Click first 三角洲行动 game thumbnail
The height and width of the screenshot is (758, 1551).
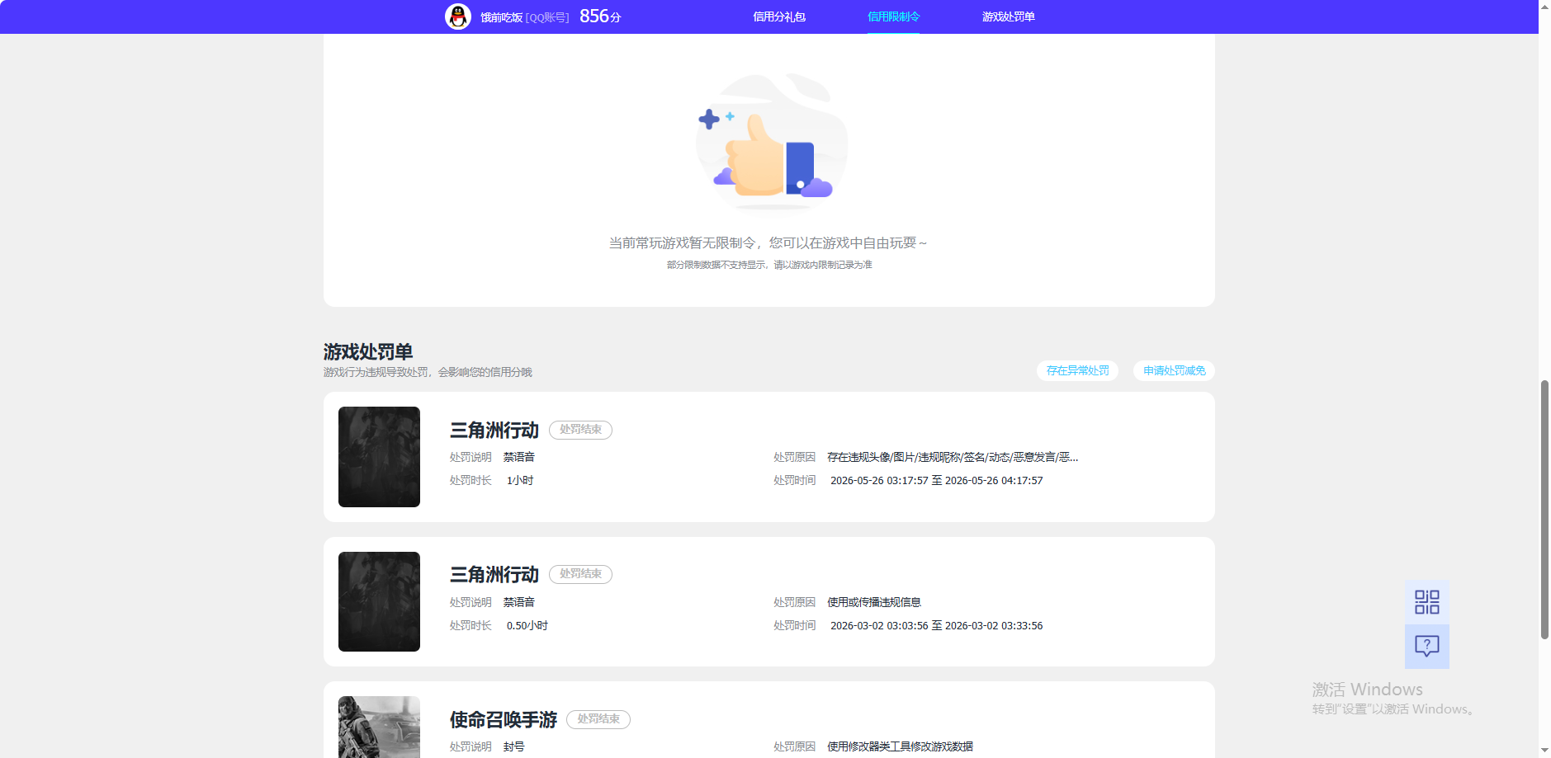379,457
